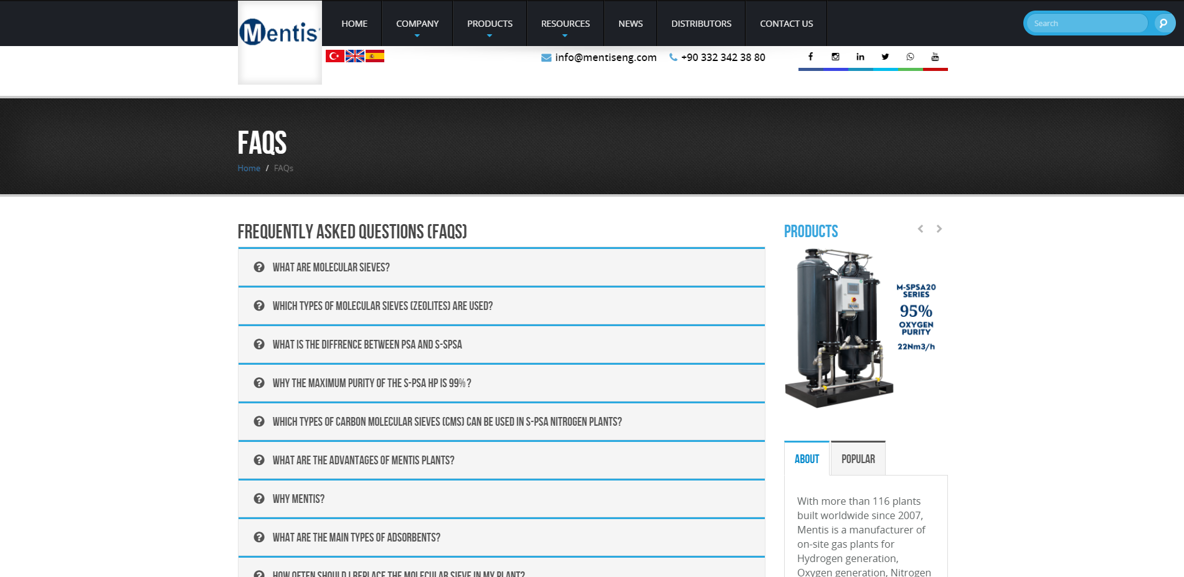This screenshot has width=1184, height=577.
Task: Show next product in carousel
Action: click(939, 229)
